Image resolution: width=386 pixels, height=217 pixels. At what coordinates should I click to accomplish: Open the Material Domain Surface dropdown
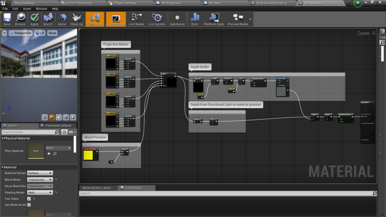click(40, 173)
